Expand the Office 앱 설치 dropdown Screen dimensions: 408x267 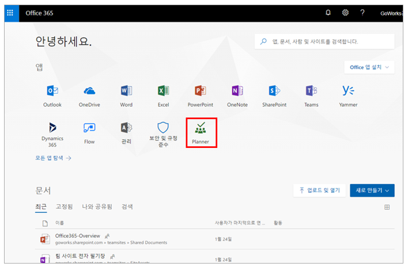[369, 67]
